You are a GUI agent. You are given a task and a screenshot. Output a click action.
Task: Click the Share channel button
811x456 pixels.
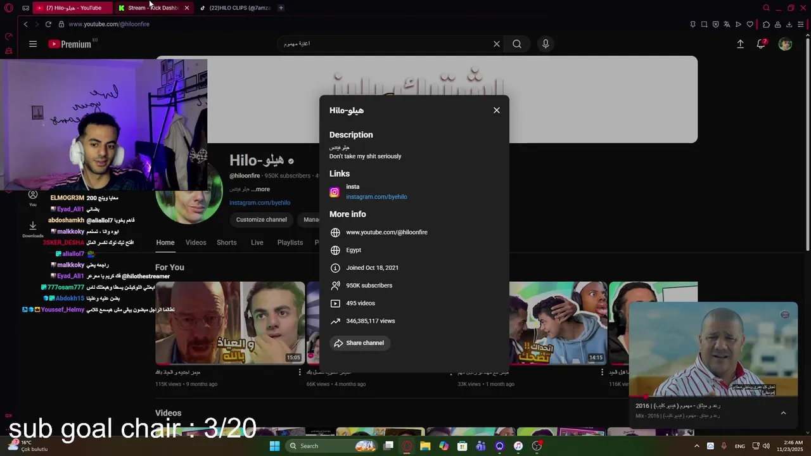click(360, 343)
